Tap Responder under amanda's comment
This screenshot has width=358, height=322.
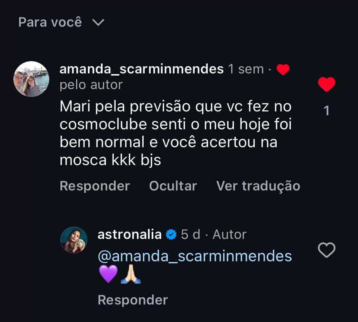[95, 186]
